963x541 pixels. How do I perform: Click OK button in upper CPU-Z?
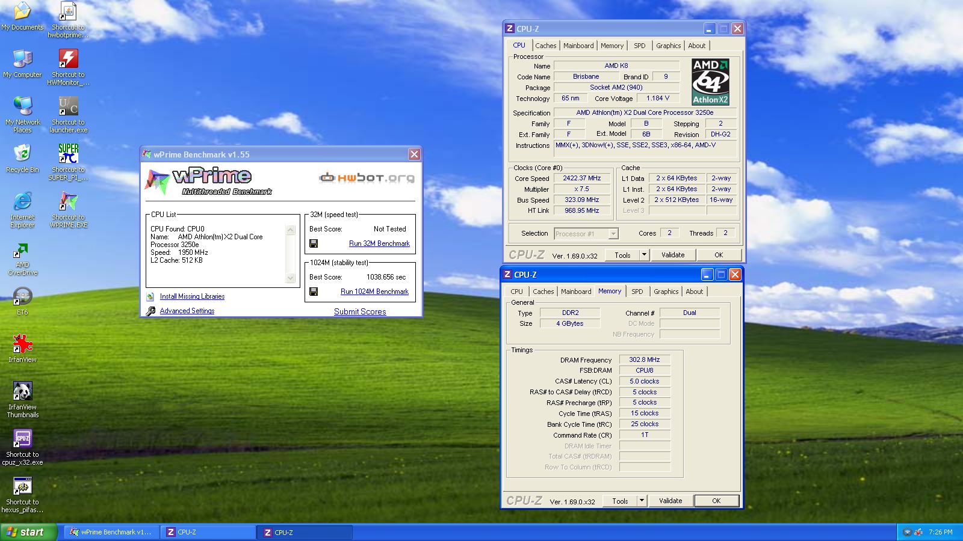(x=719, y=255)
